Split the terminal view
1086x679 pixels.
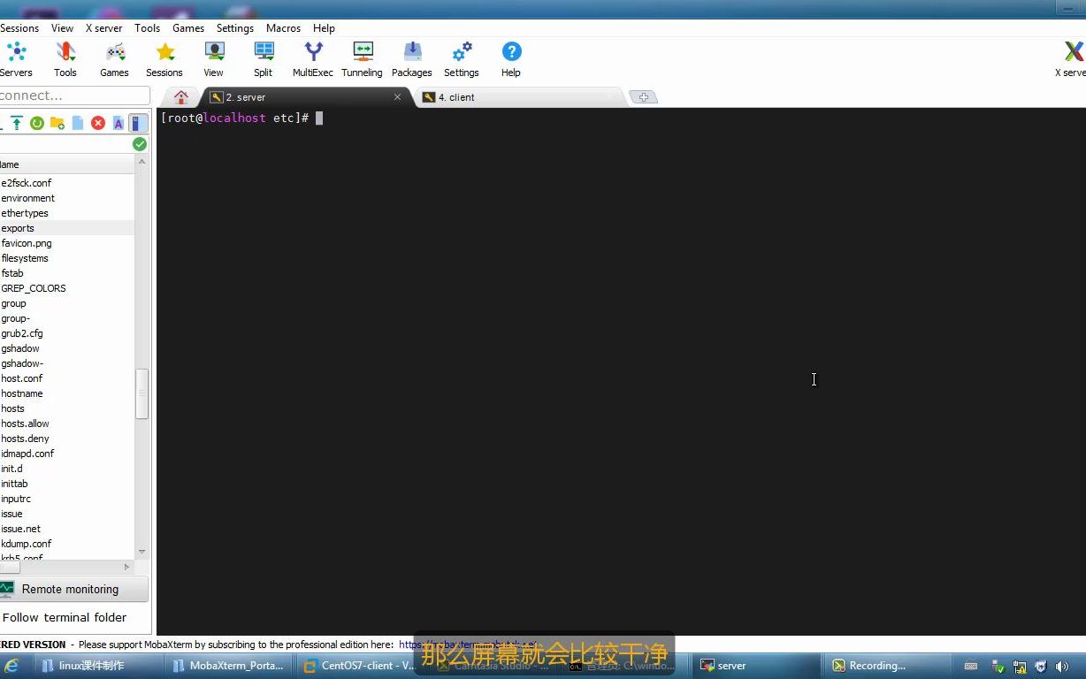pyautogui.click(x=263, y=51)
